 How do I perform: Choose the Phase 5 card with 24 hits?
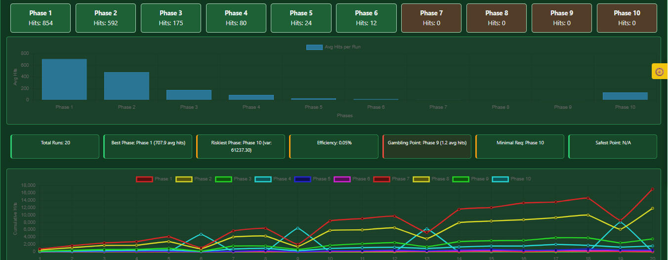[x=301, y=18]
